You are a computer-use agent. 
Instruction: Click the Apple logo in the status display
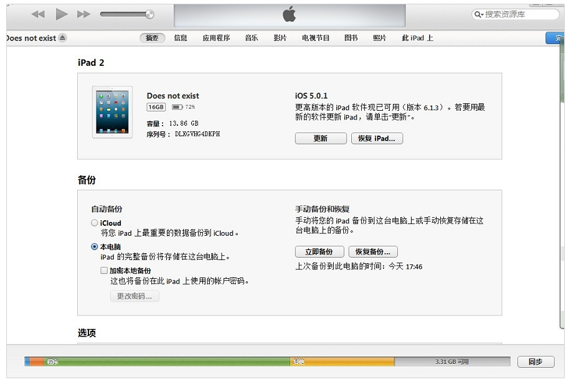coord(289,14)
